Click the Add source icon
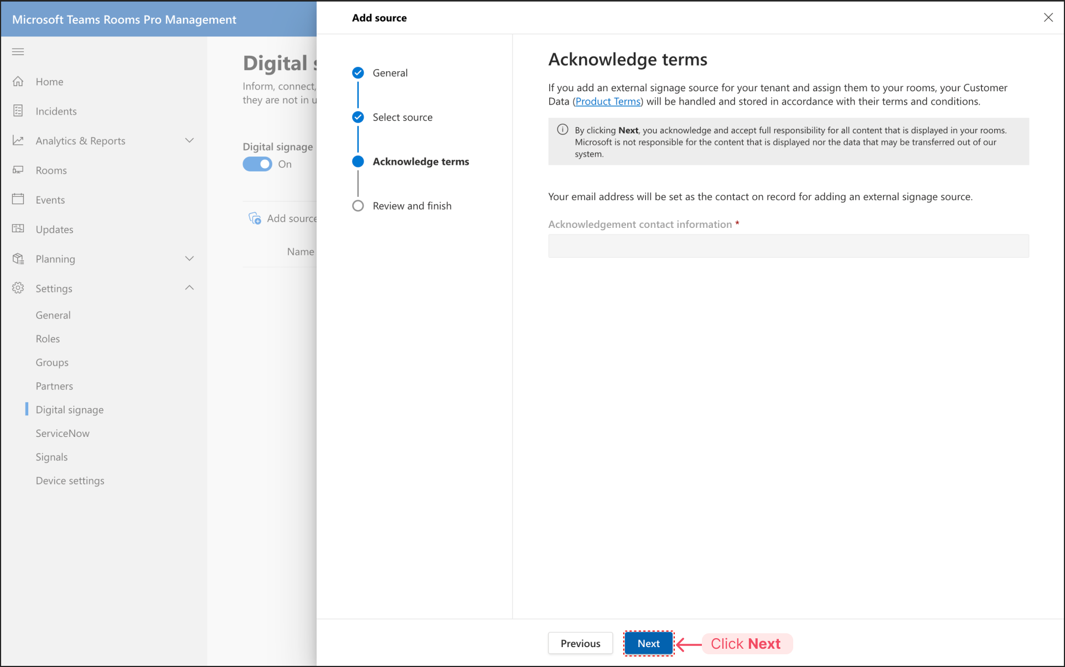 click(x=255, y=218)
